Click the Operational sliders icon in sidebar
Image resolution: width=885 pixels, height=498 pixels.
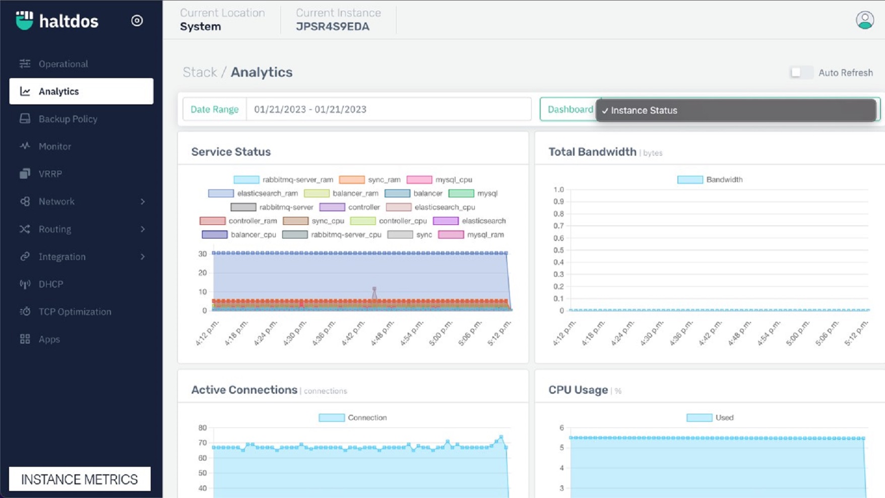coord(25,64)
